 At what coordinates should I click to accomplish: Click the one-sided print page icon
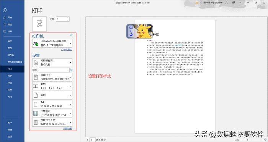point(36,77)
